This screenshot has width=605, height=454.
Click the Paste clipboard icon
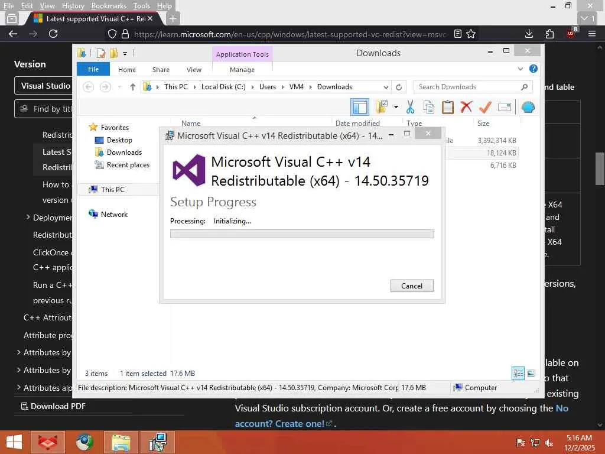448,107
